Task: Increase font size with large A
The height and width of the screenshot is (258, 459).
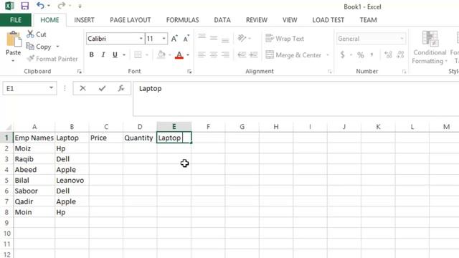Action: click(x=174, y=38)
